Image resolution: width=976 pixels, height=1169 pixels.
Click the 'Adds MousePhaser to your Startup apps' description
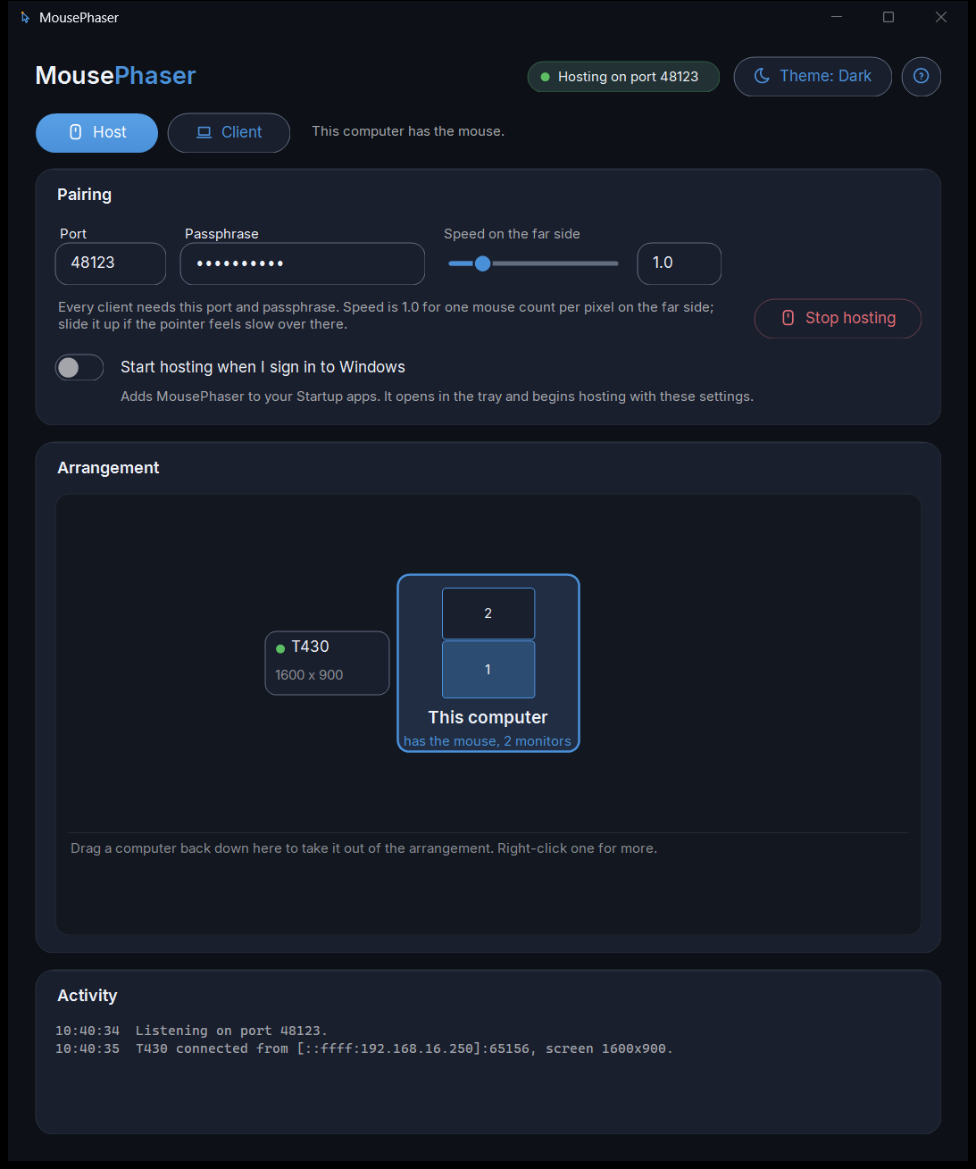click(x=437, y=397)
